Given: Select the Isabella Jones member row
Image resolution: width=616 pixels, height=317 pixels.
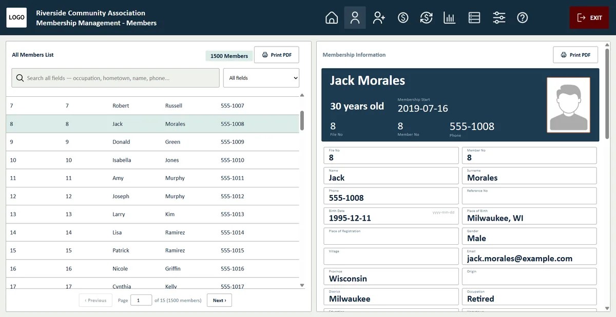Looking at the screenshot, I should click(152, 160).
